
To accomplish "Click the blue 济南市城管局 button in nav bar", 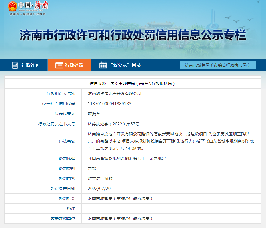I will tap(218, 65).
